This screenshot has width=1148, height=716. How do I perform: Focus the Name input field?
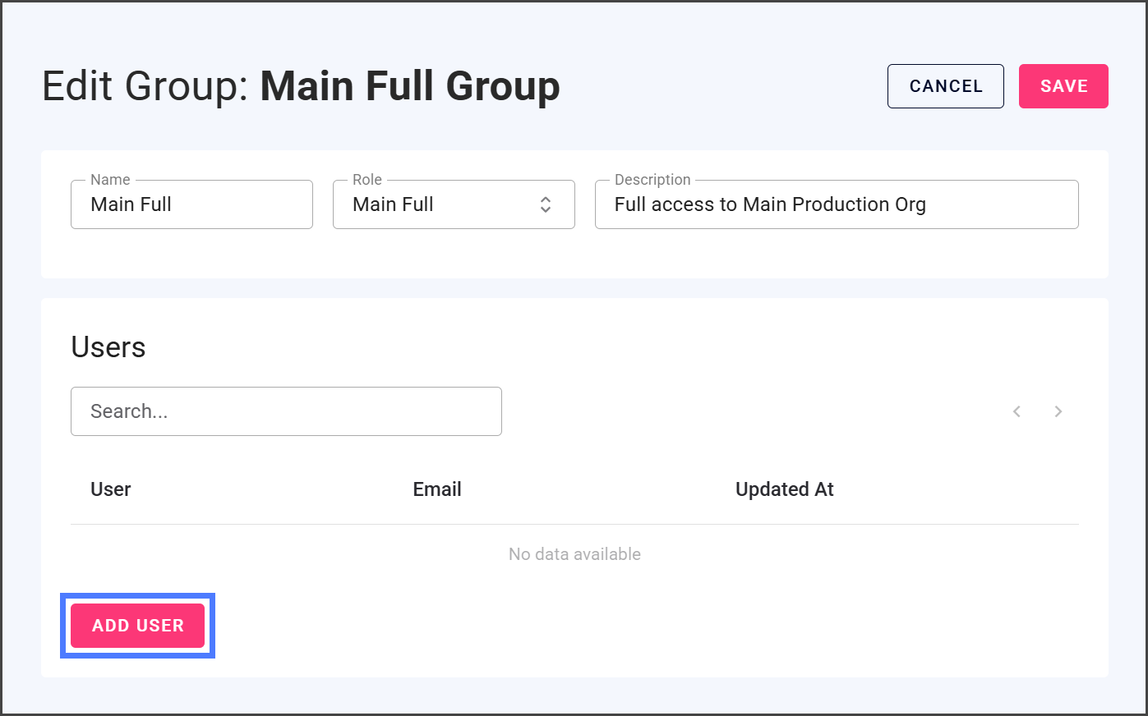click(191, 204)
